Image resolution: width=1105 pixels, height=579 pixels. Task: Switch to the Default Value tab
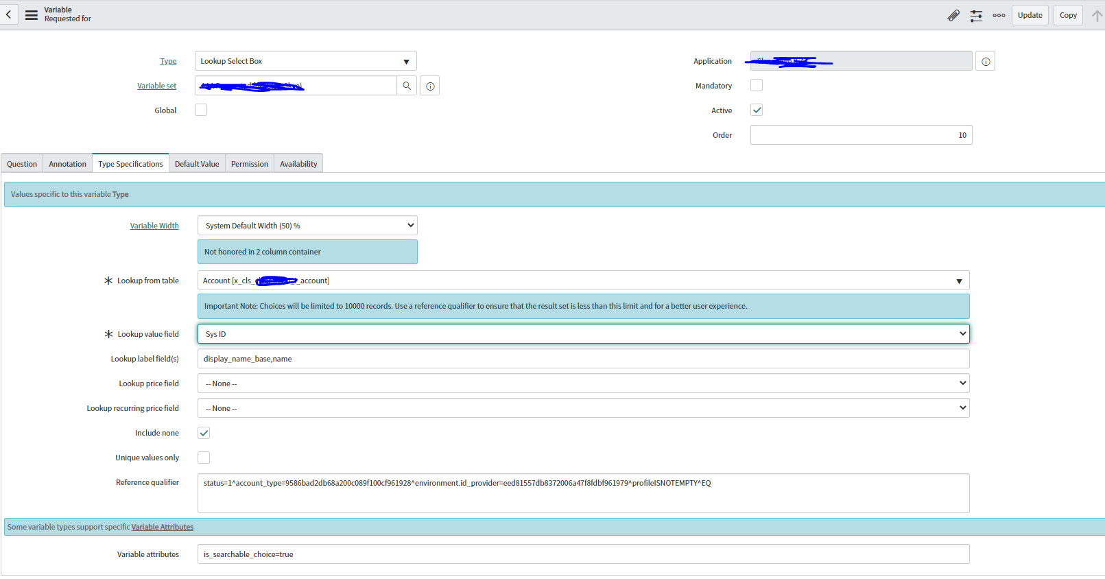coord(197,164)
